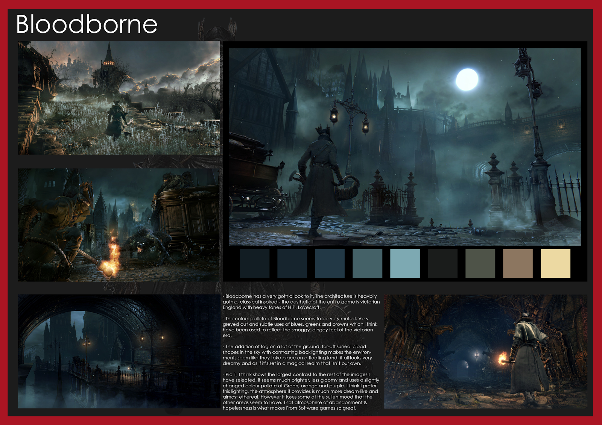Select the tan brown colour swatch

pos(518,263)
